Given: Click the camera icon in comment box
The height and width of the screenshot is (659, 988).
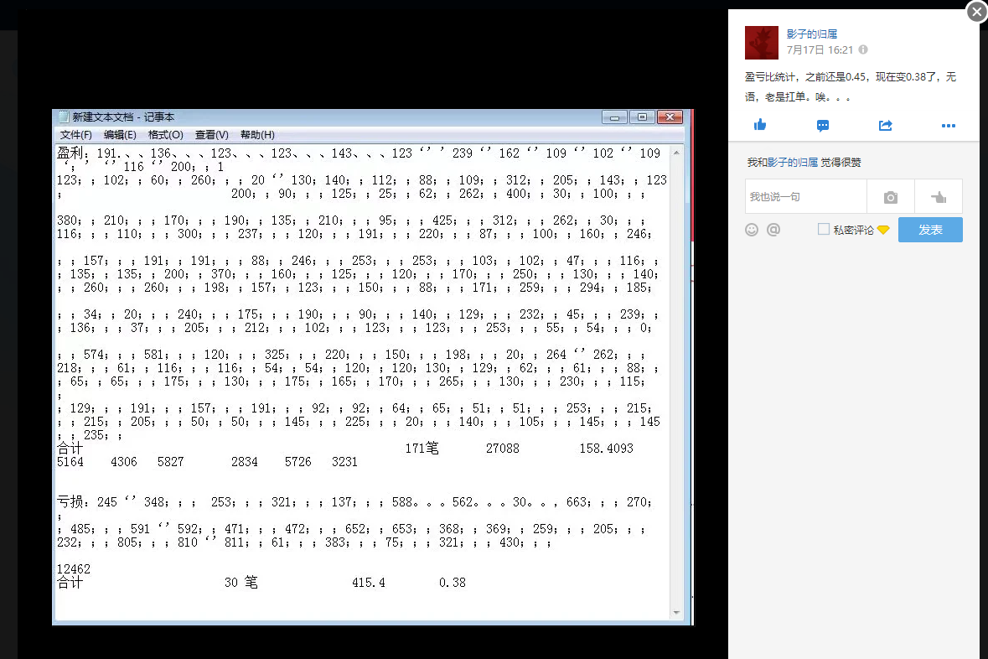Looking at the screenshot, I should coord(890,197).
